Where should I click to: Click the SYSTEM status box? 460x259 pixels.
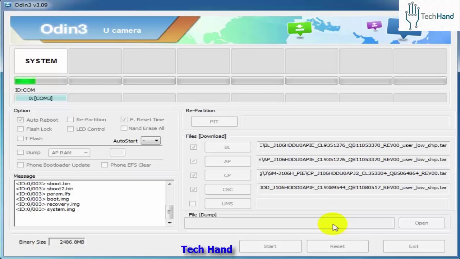pos(41,61)
